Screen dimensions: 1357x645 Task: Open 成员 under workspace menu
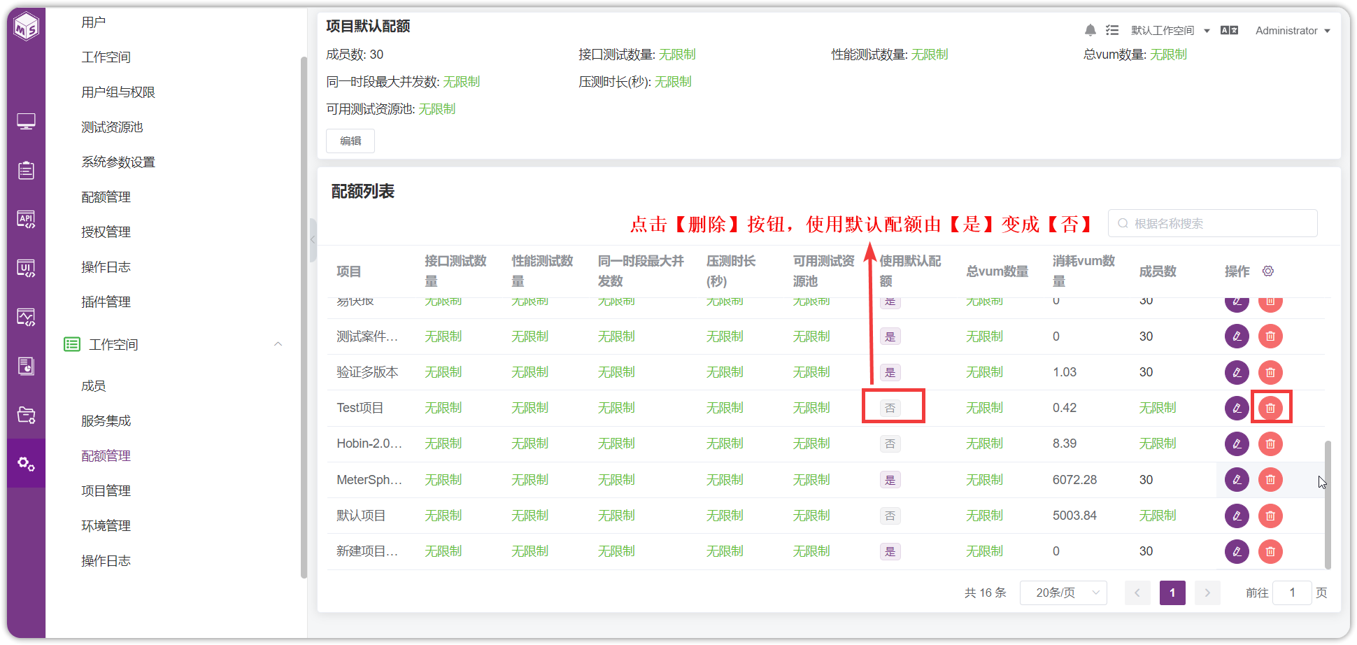click(94, 386)
